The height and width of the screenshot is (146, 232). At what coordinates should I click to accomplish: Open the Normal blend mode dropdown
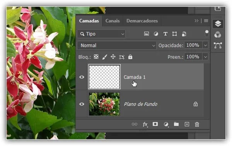(117, 45)
